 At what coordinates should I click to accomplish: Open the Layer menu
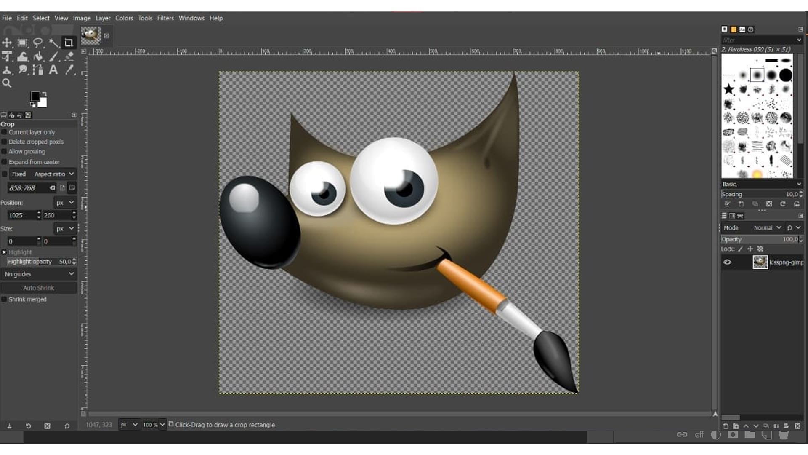[103, 18]
